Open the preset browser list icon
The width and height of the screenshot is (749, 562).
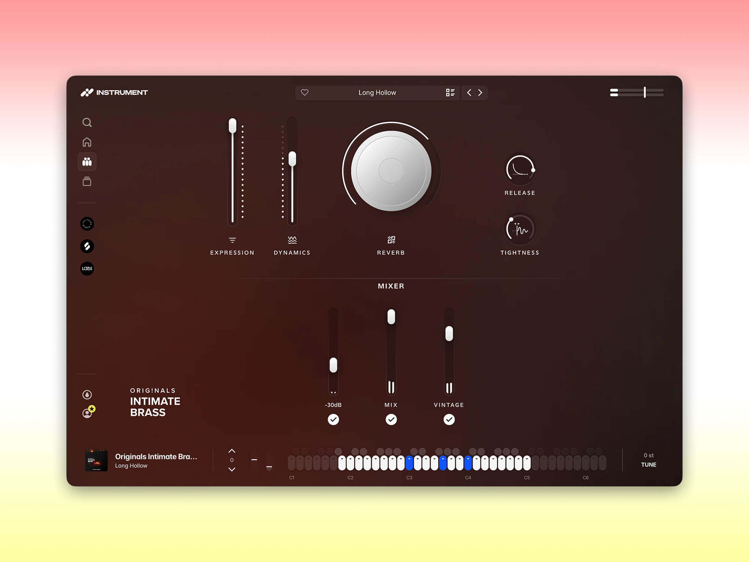click(x=450, y=93)
